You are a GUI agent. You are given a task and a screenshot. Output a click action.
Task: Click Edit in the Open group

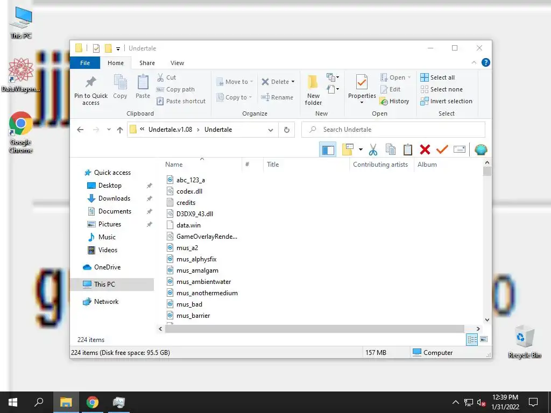pyautogui.click(x=391, y=89)
